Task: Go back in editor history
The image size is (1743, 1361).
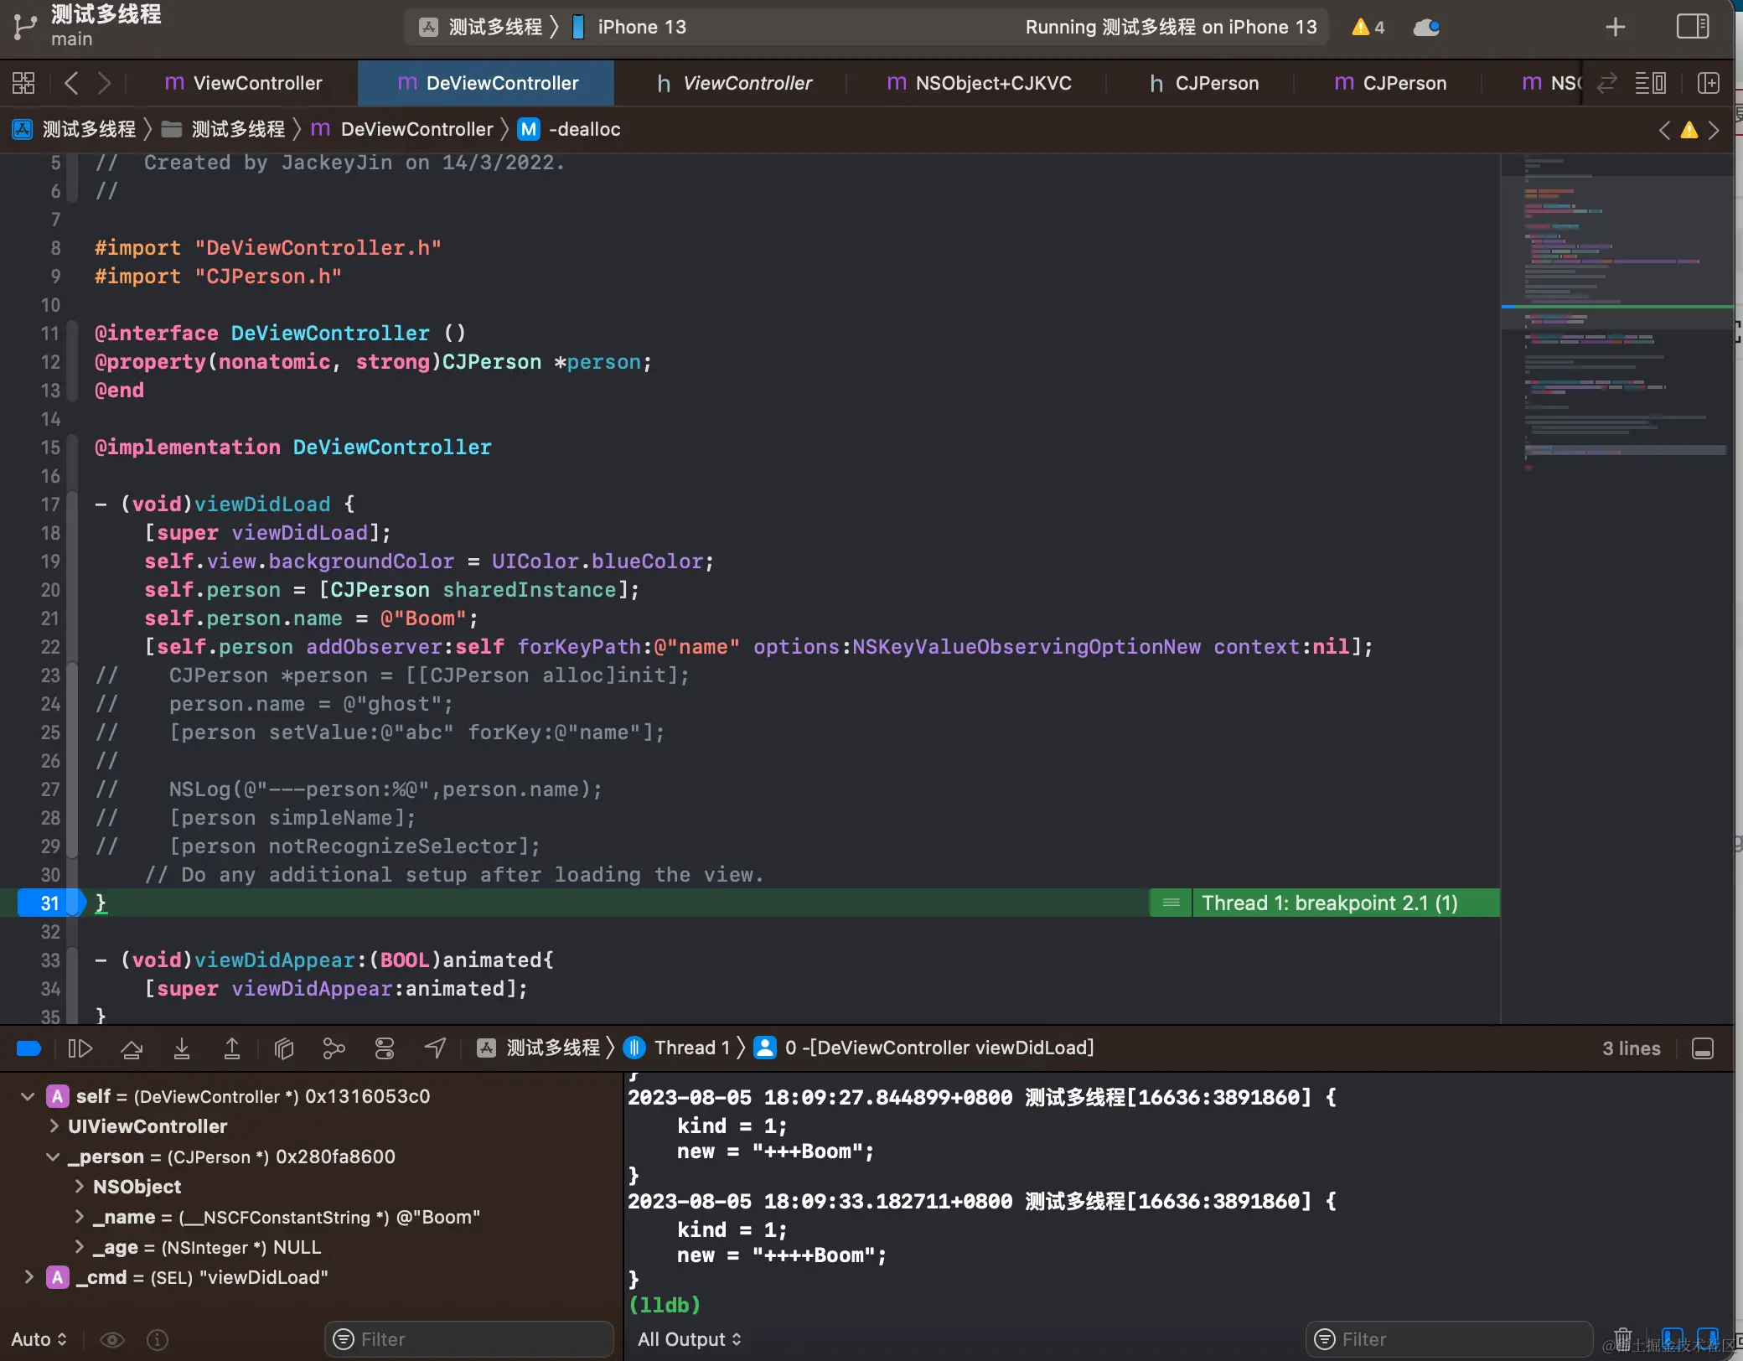Action: click(x=71, y=83)
